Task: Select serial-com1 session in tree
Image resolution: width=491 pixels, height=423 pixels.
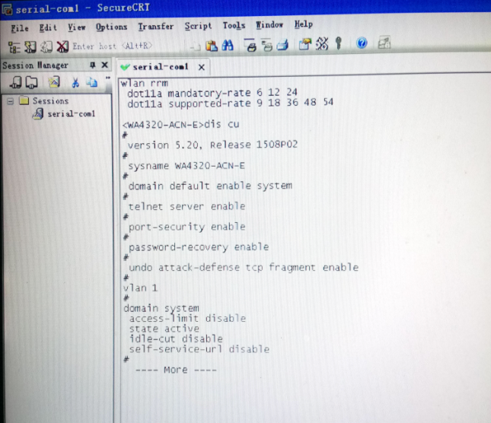Action: pyautogui.click(x=71, y=114)
